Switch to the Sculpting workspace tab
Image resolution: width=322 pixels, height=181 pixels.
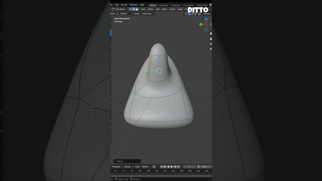point(176,5)
